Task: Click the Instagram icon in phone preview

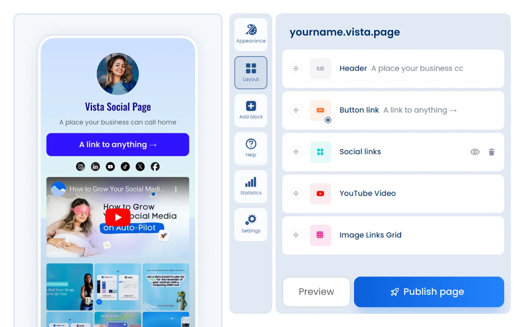Action: tap(81, 166)
